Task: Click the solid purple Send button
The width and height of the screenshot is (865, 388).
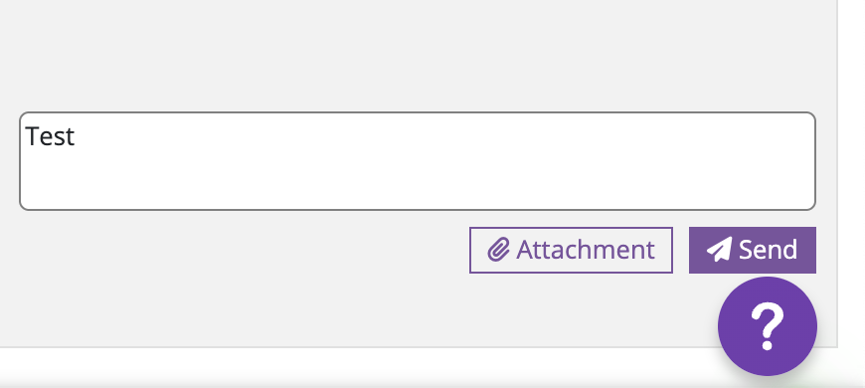Action: tap(753, 250)
